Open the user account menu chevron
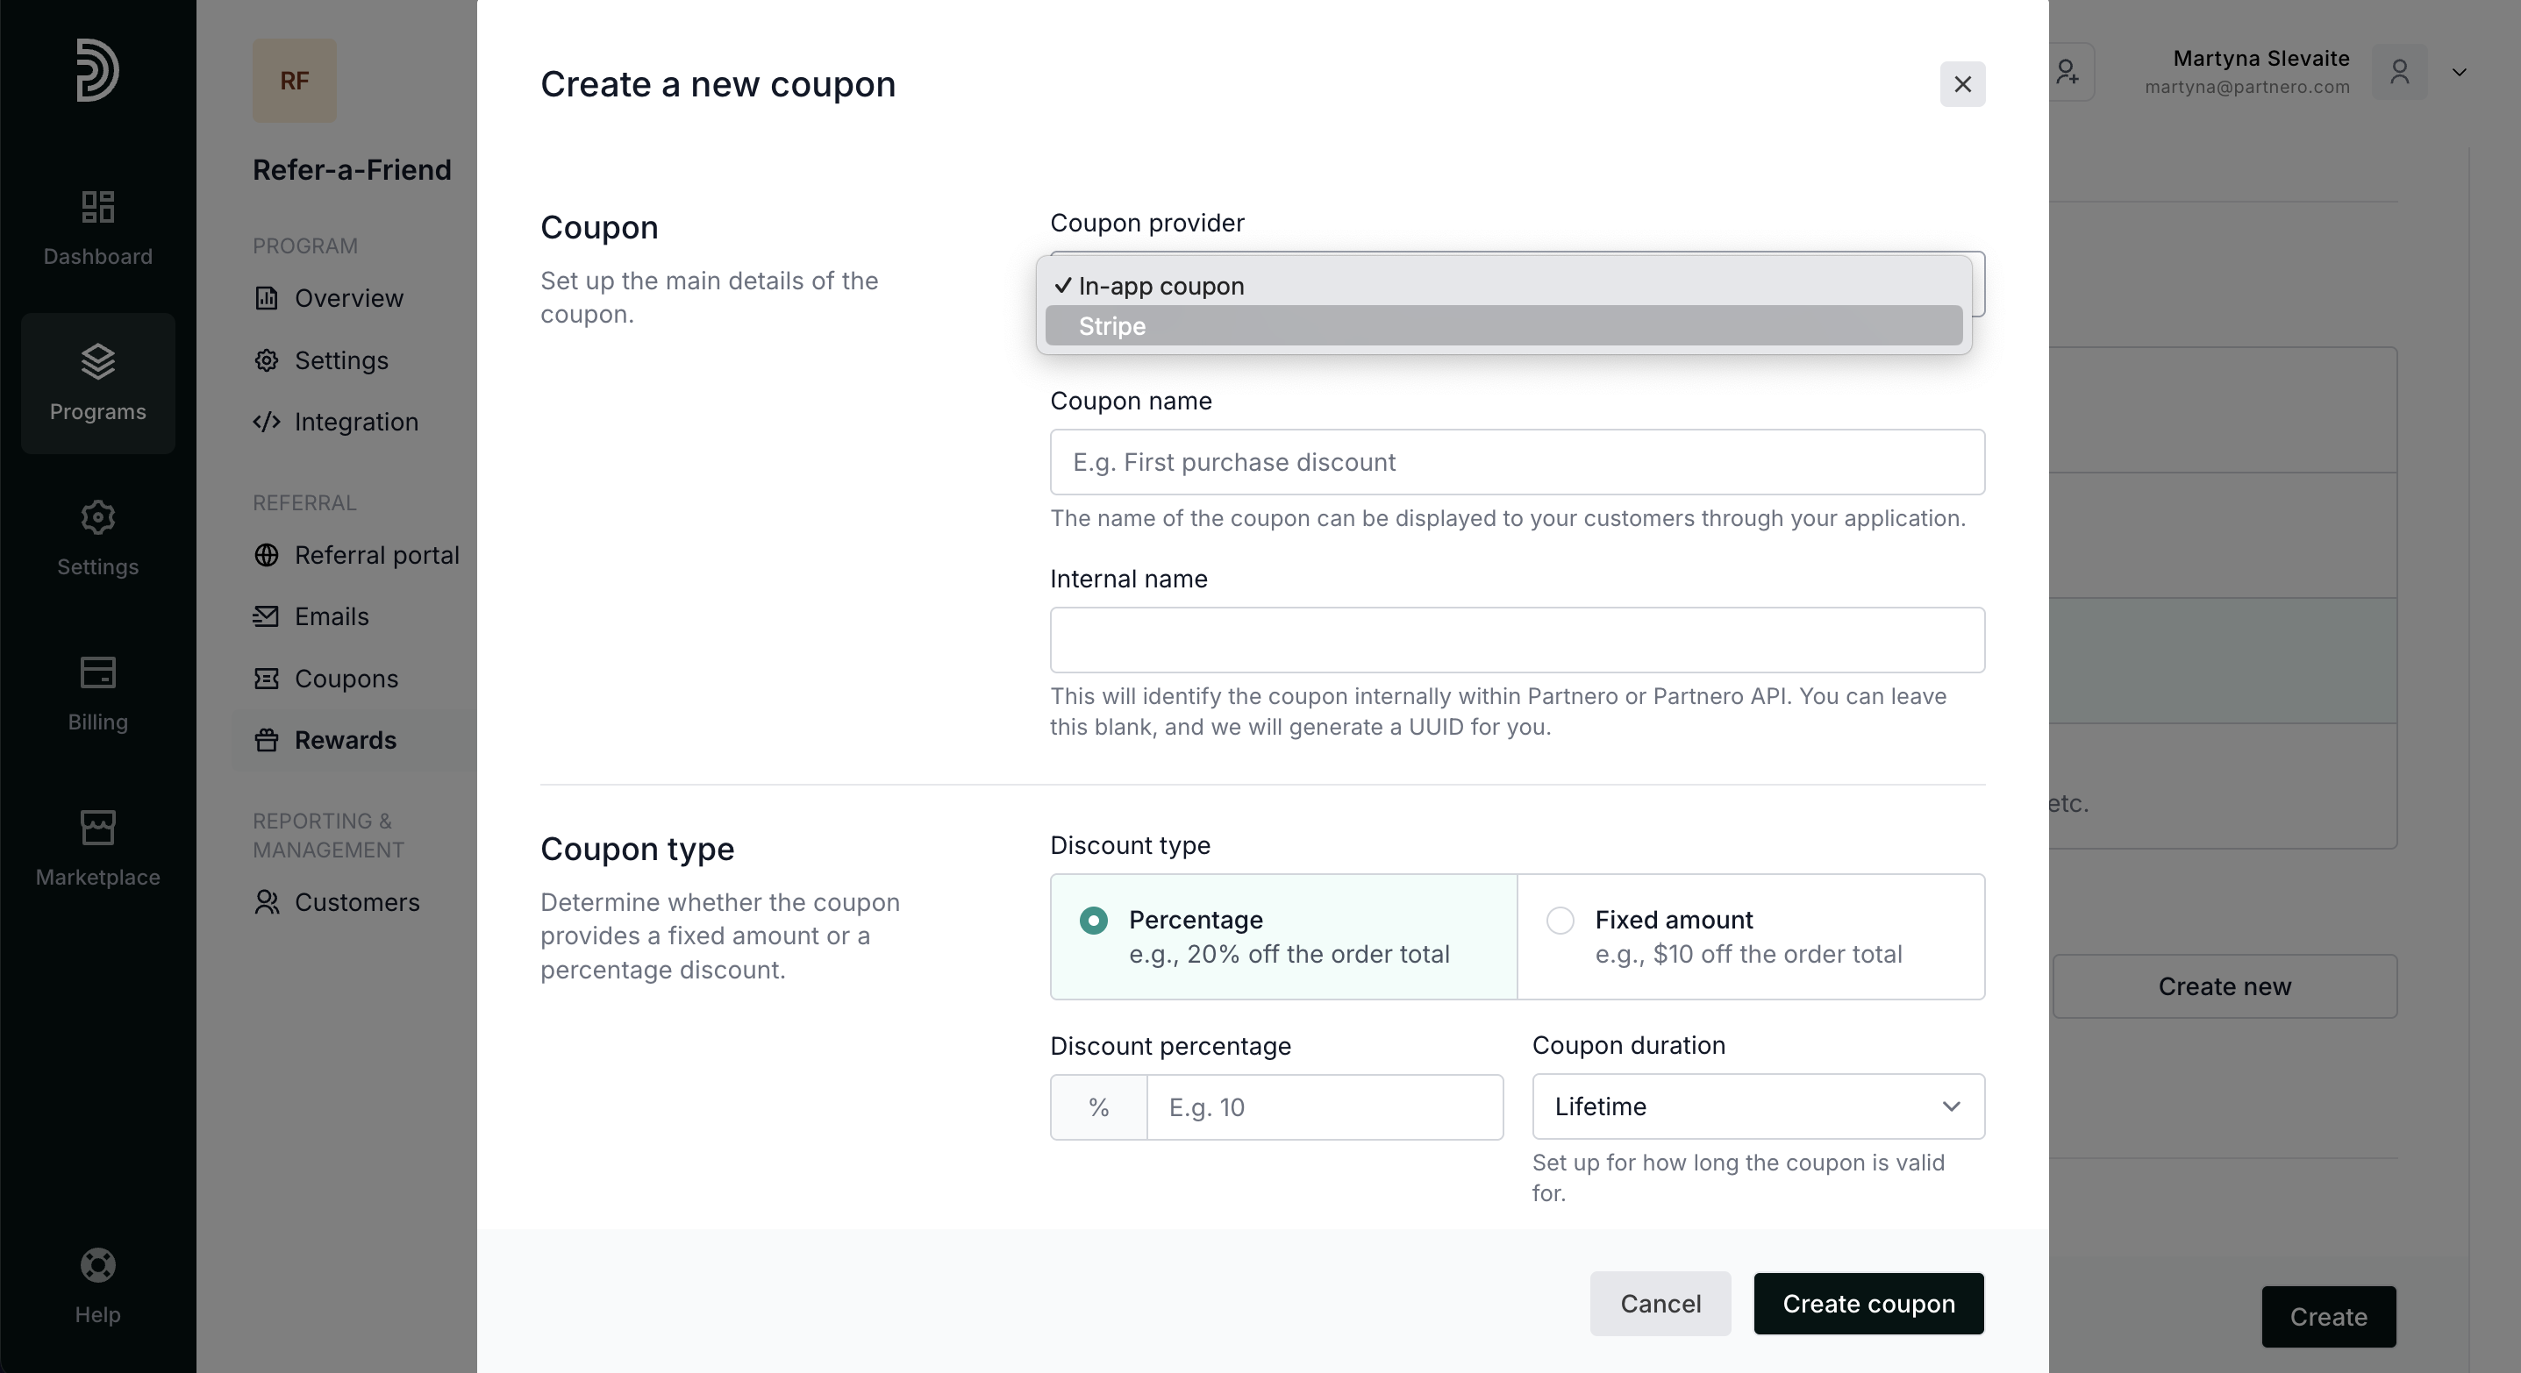This screenshot has width=2521, height=1373. coord(2459,71)
